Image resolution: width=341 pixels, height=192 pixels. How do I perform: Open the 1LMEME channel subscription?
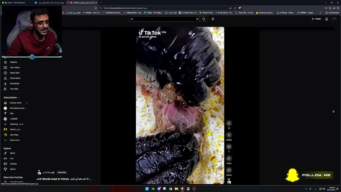coord(14,119)
